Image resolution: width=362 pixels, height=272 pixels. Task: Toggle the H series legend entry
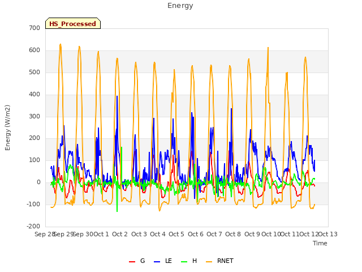tap(189, 261)
